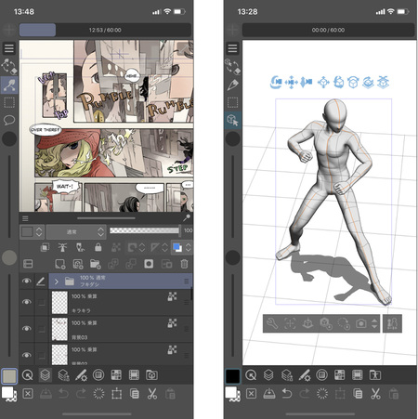Open Timeline film tab in right bottom bar
The height and width of the screenshot is (419, 418).
pyautogui.click(x=358, y=375)
